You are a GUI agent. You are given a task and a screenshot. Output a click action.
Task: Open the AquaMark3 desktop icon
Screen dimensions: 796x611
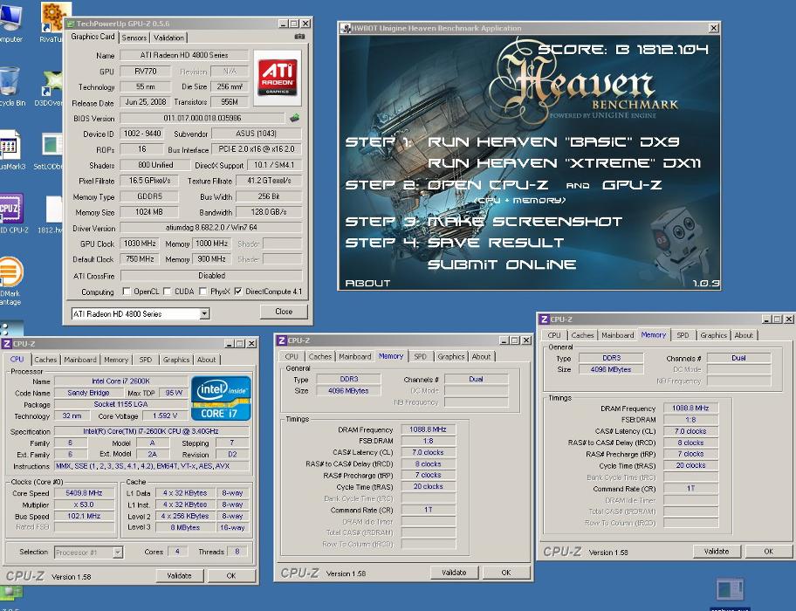pyautogui.click(x=11, y=150)
